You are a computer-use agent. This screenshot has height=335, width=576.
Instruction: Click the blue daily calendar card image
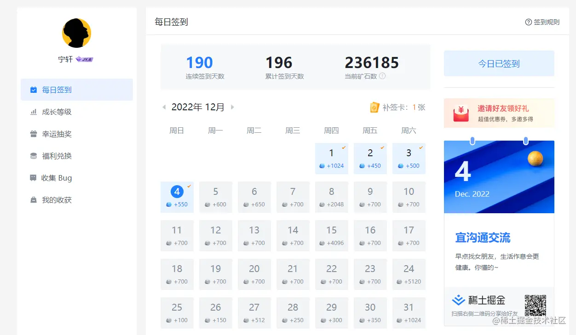click(499, 177)
